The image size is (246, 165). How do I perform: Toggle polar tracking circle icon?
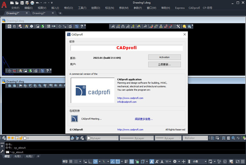click(95, 161)
